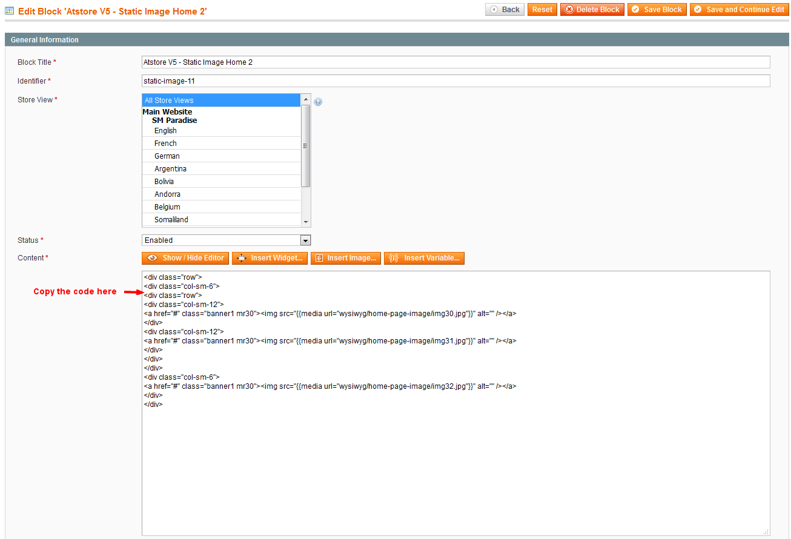Click the Store View help question icon
The height and width of the screenshot is (539, 791).
pyautogui.click(x=318, y=102)
